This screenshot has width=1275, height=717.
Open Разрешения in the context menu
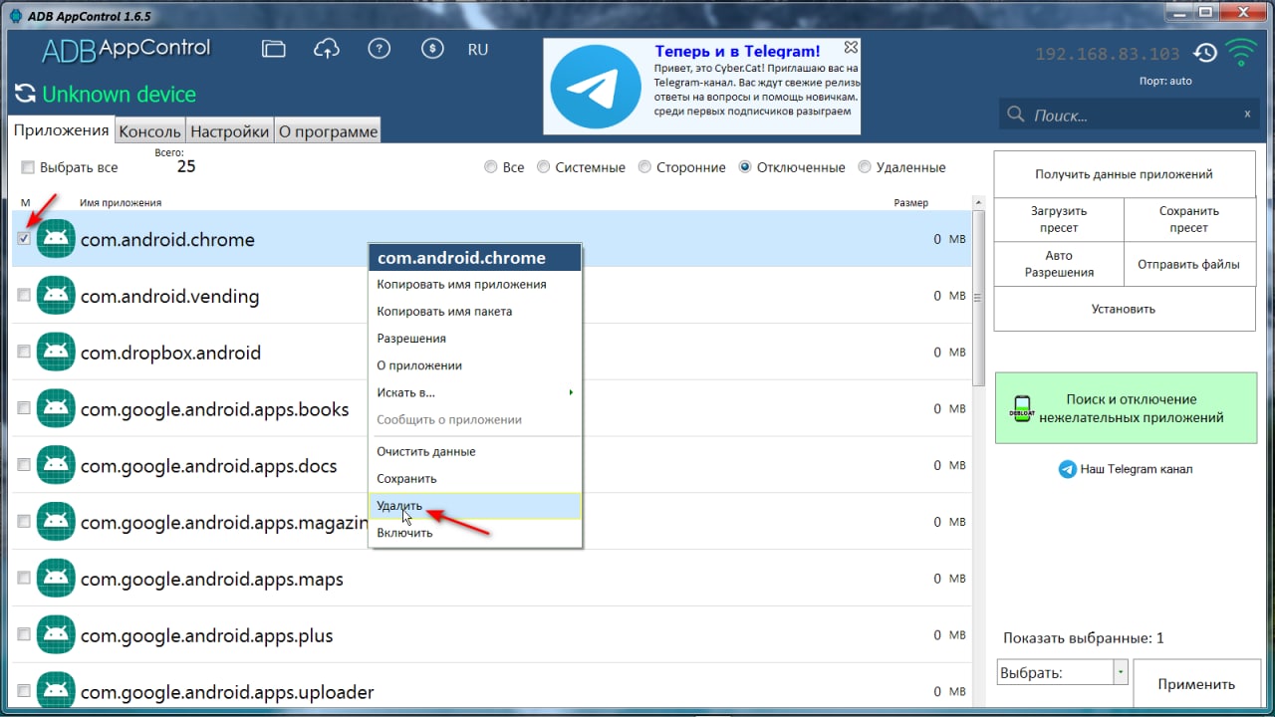pos(475,339)
